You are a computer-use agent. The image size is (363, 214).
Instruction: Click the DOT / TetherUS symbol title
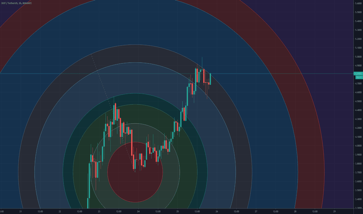click(x=16, y=3)
